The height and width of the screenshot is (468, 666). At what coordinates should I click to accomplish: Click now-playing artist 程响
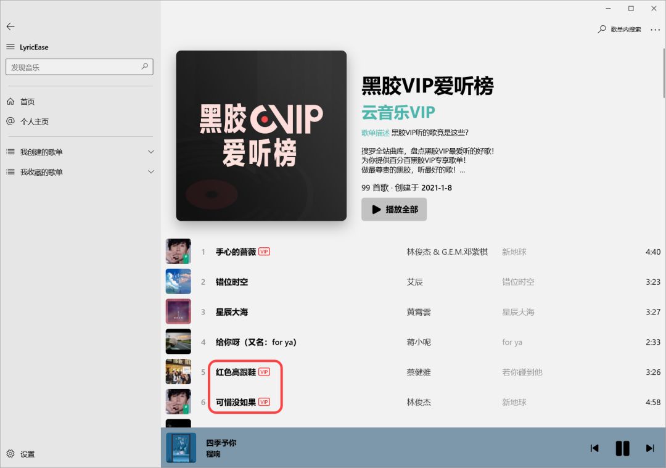pos(213,454)
